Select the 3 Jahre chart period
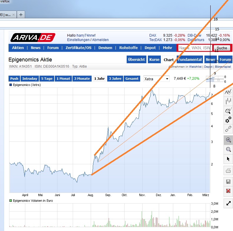233x231 pixels. (x=115, y=79)
